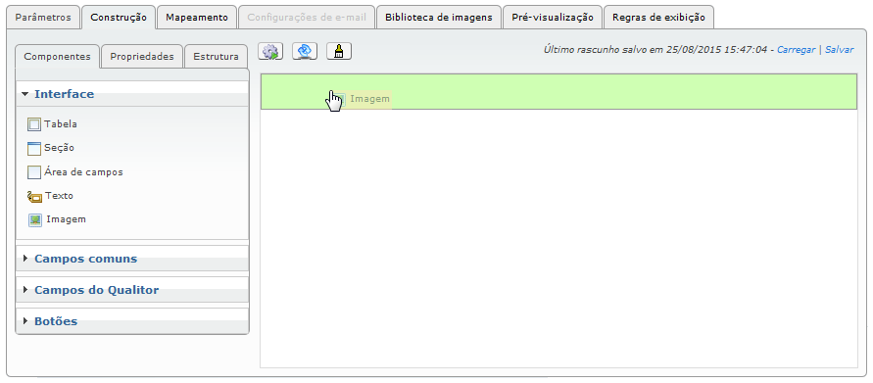Select the Texto component icon

point(34,197)
